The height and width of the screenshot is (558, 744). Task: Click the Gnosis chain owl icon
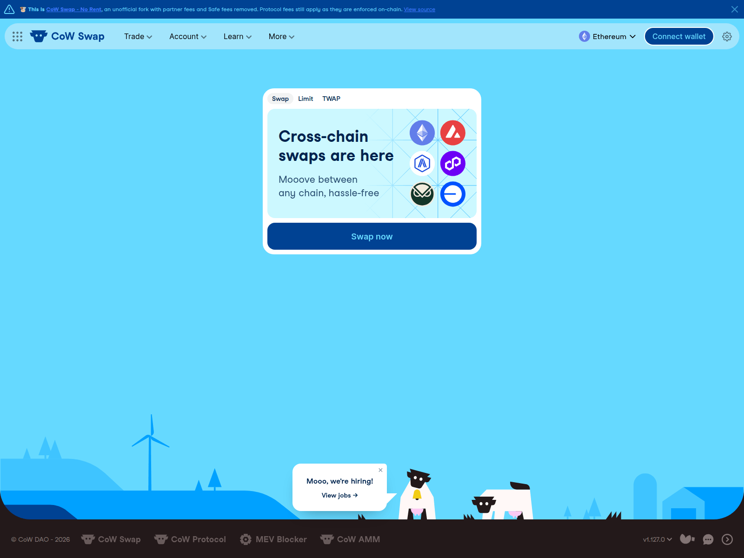pos(422,194)
